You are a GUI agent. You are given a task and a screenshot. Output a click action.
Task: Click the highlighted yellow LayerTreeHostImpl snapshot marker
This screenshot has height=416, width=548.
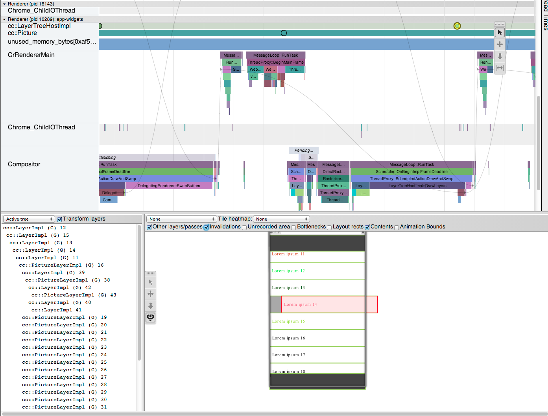coord(457,26)
